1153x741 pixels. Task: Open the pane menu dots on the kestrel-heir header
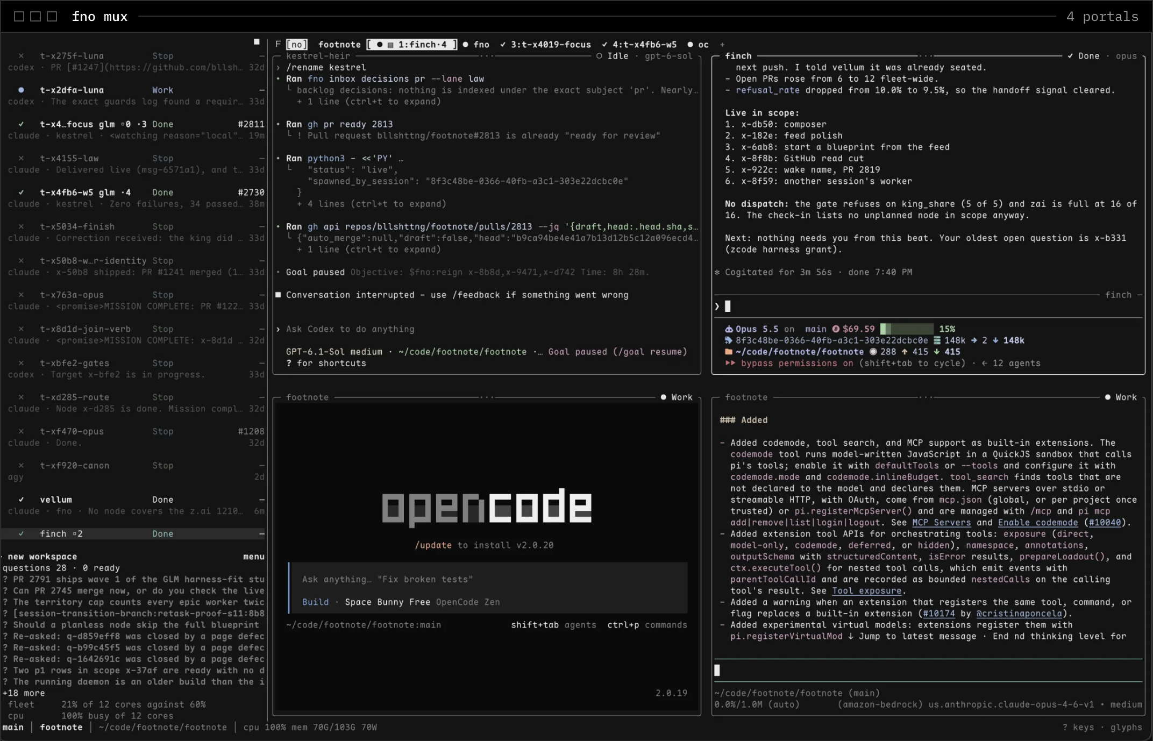click(486, 56)
